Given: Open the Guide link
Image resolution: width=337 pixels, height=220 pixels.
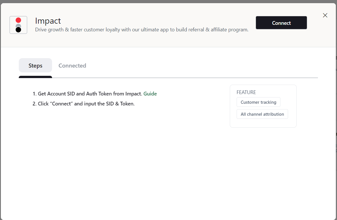Looking at the screenshot, I should pyautogui.click(x=150, y=93).
